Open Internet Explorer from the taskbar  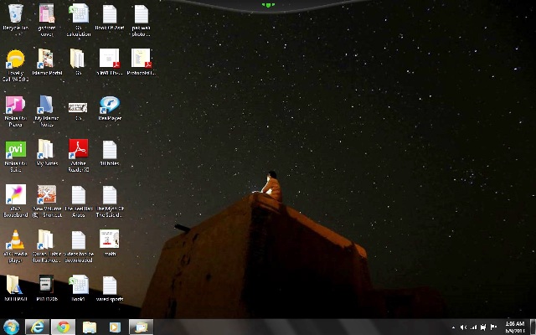pyautogui.click(x=37, y=327)
